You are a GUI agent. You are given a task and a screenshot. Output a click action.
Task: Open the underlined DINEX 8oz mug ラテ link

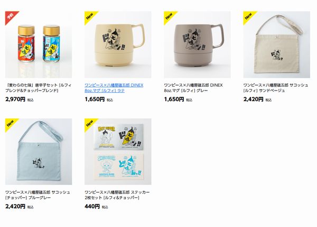click(114, 88)
